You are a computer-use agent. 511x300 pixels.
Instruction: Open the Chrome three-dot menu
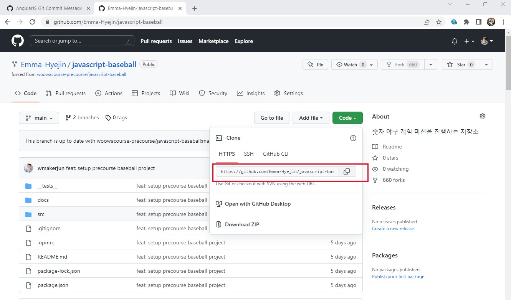(x=503, y=22)
